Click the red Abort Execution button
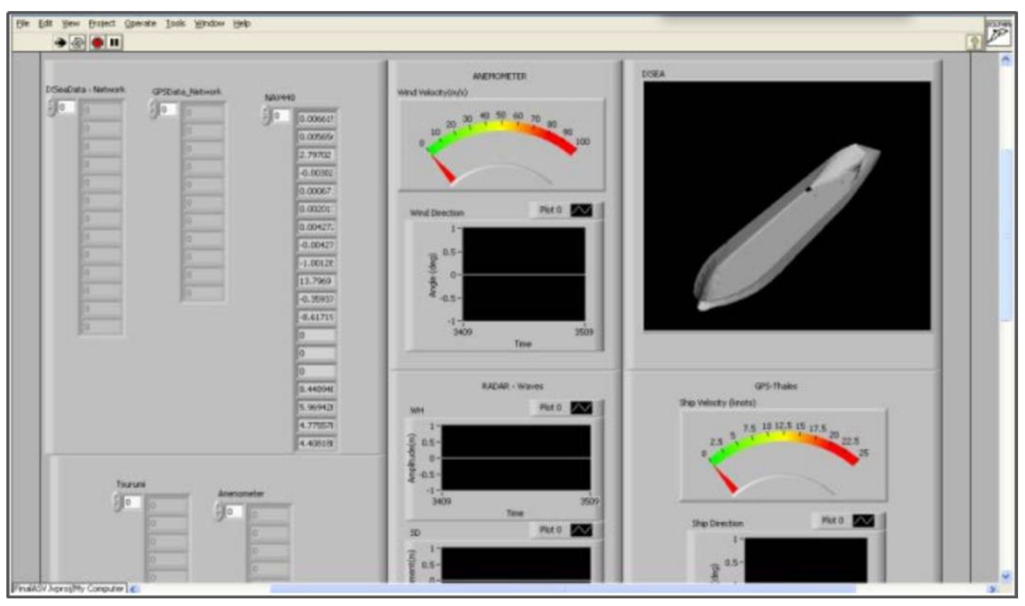The width and height of the screenshot is (1025, 606). pos(97,42)
